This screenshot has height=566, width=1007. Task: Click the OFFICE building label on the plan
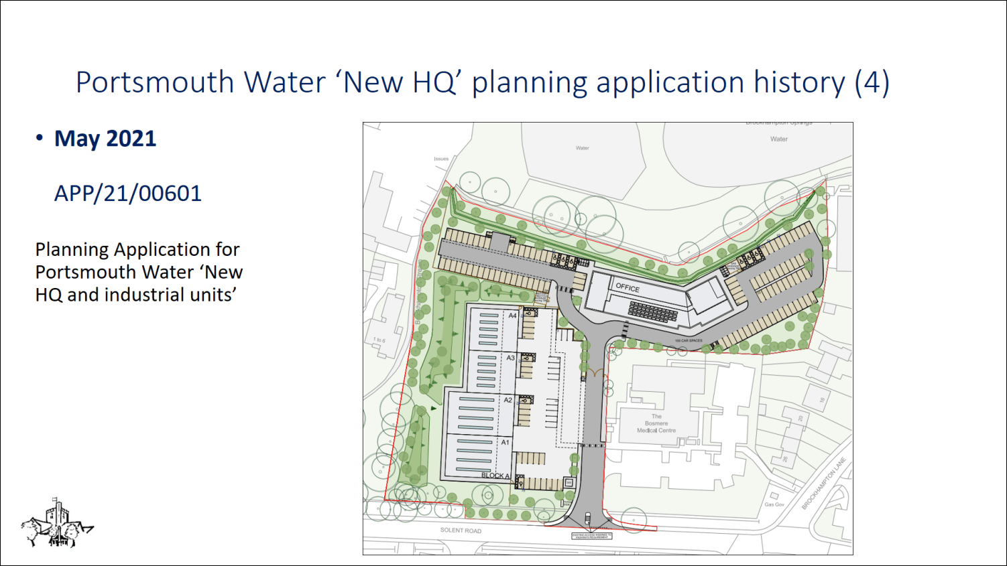pyautogui.click(x=628, y=287)
